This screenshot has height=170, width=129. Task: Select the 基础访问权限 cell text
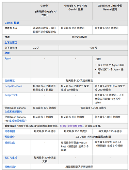click(x=45, y=30)
